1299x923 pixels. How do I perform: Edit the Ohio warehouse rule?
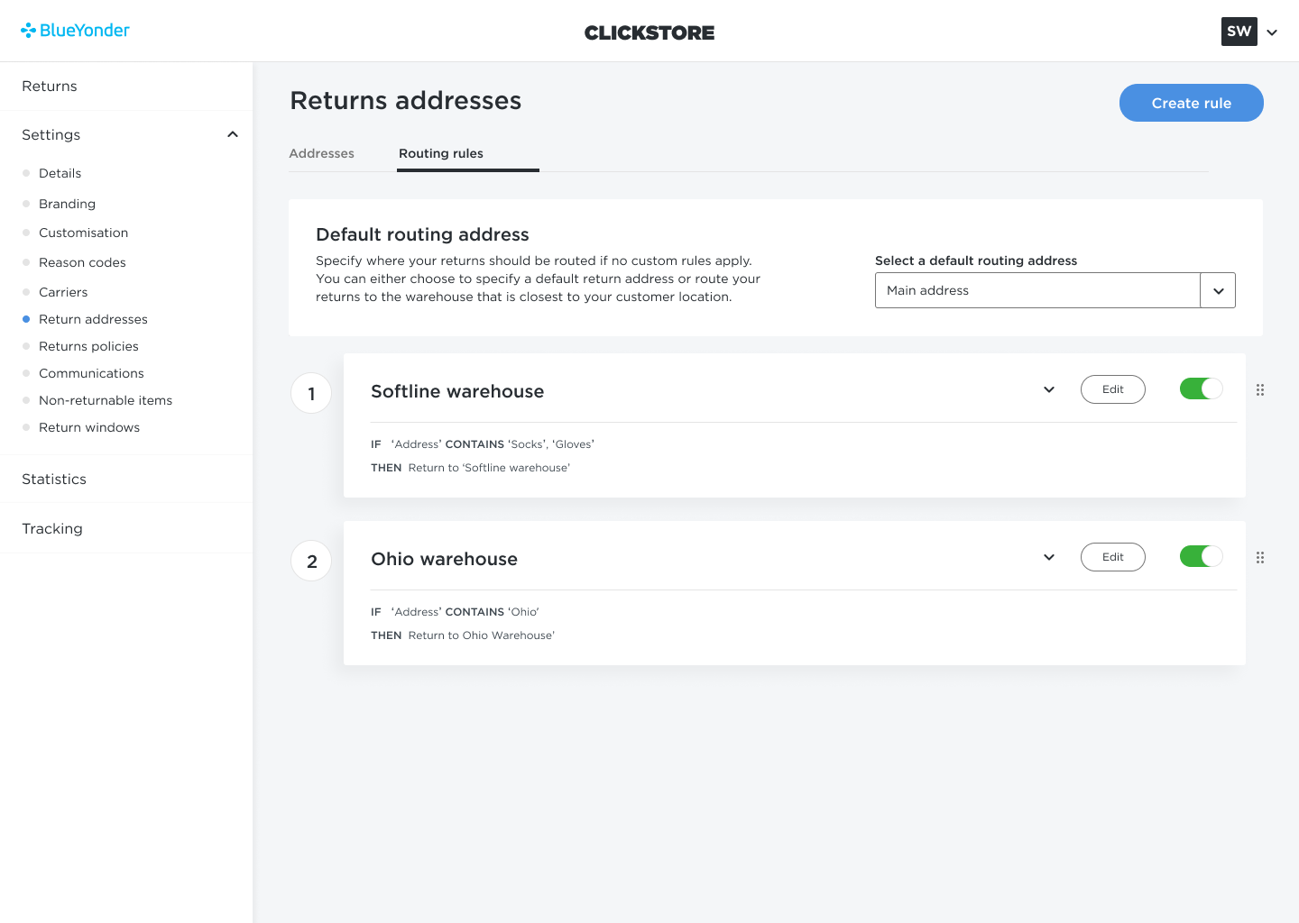point(1113,557)
